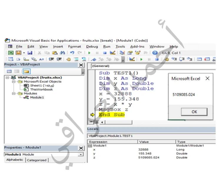
Task: Expand Module1 in the Locals window
Action: coord(90,146)
